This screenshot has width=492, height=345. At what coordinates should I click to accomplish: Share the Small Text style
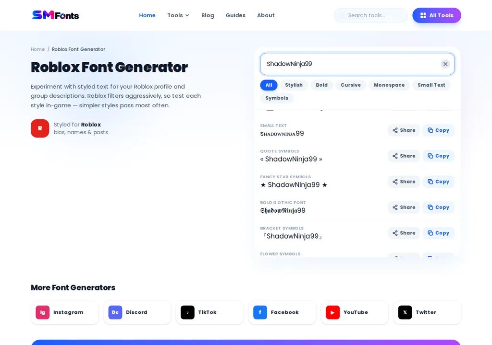[404, 130]
